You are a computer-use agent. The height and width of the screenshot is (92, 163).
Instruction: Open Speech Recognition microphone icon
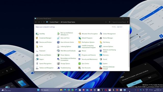(37, 64)
